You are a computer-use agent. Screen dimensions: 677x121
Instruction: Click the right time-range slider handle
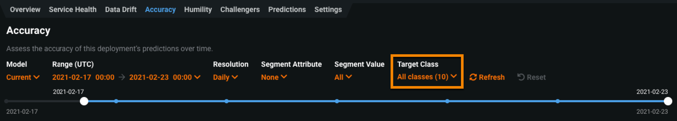668,101
